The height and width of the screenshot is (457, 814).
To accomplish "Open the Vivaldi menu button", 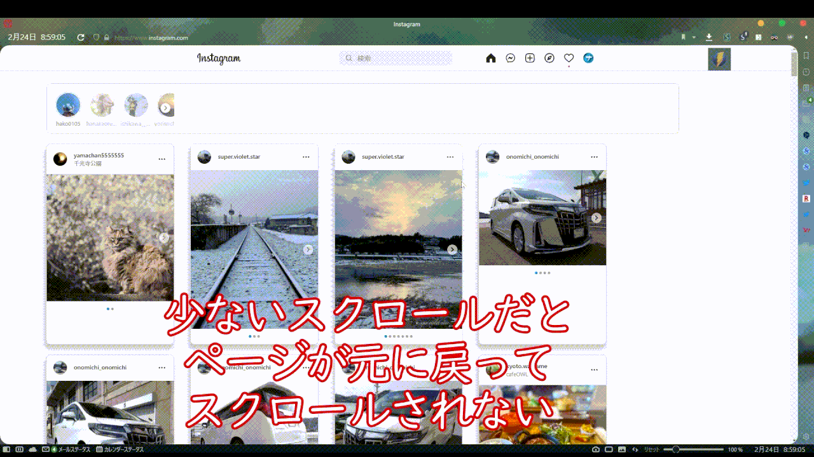I will point(8,24).
